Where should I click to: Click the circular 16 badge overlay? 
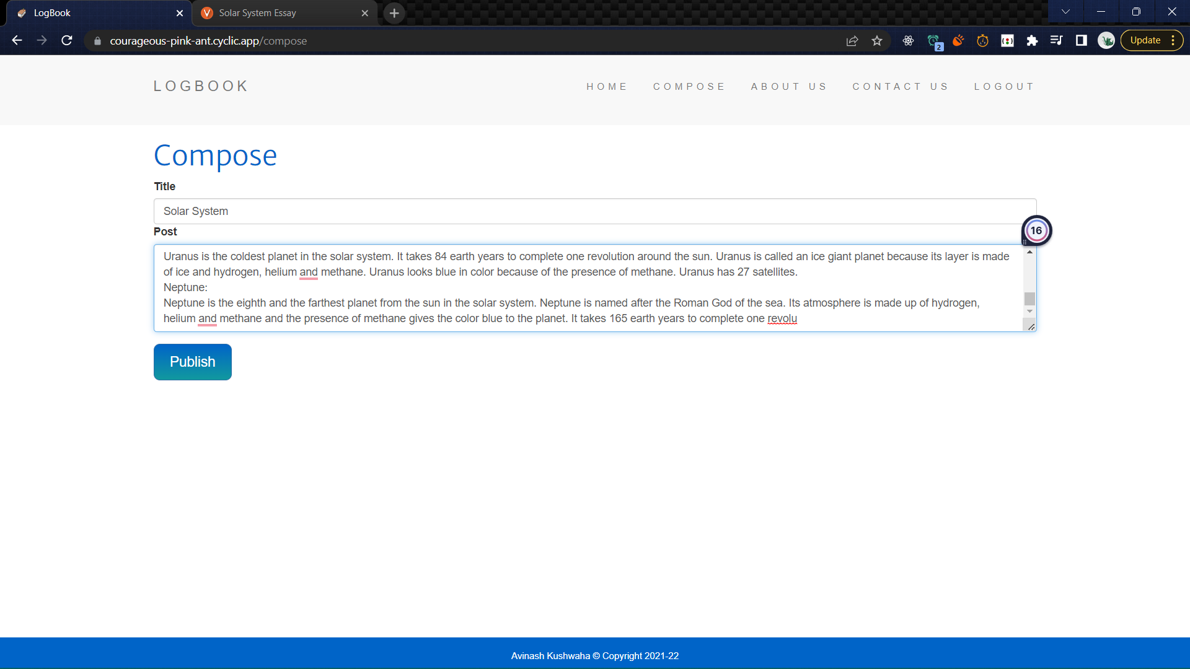[x=1037, y=230]
